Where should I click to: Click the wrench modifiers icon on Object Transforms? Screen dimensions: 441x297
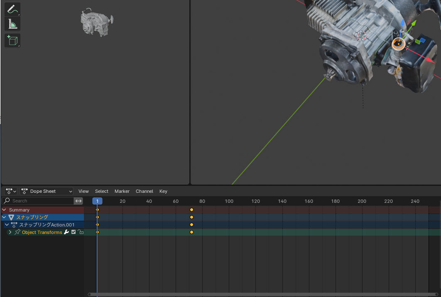point(66,232)
